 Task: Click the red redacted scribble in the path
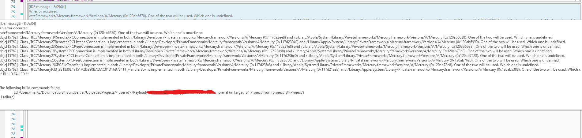(x=181, y=92)
